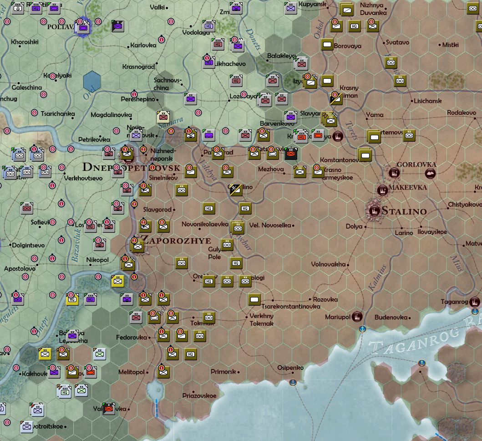
Task: Select the purple XXX HQ counter above Vodolaga
Action: tap(209, 26)
